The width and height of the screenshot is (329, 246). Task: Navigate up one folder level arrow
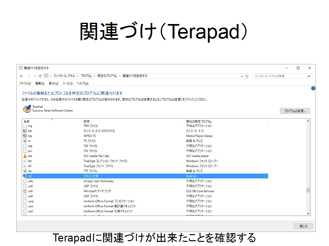click(40, 76)
